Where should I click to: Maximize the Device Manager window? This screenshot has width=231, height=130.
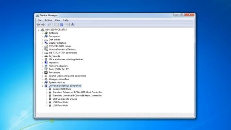pos(182,14)
